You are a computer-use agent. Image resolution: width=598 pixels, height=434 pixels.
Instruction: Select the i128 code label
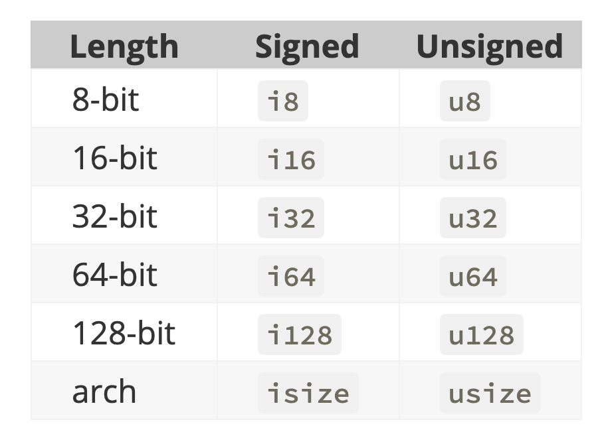click(300, 335)
